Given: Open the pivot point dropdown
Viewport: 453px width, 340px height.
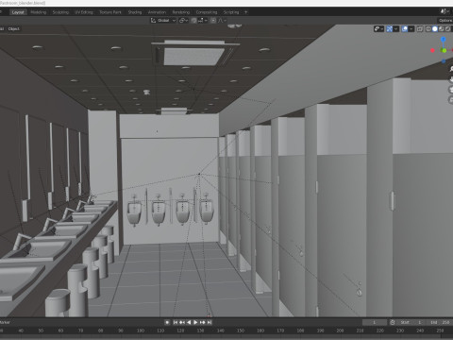Looking at the screenshot, I should click(x=184, y=20).
